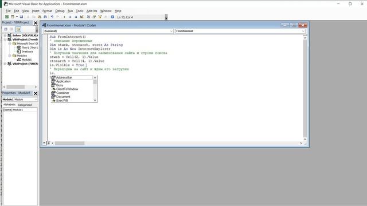Select ЭтаКнига workbook object in tree
The width and height of the screenshot is (367, 206).
pyautogui.click(x=28, y=51)
